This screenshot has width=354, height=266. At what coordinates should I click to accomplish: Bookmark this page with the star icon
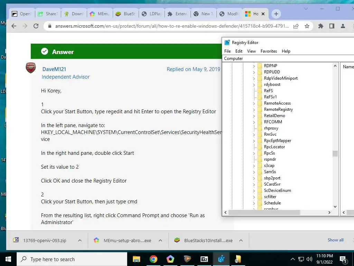307,26
